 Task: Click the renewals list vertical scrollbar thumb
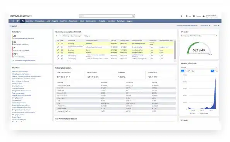175,50
